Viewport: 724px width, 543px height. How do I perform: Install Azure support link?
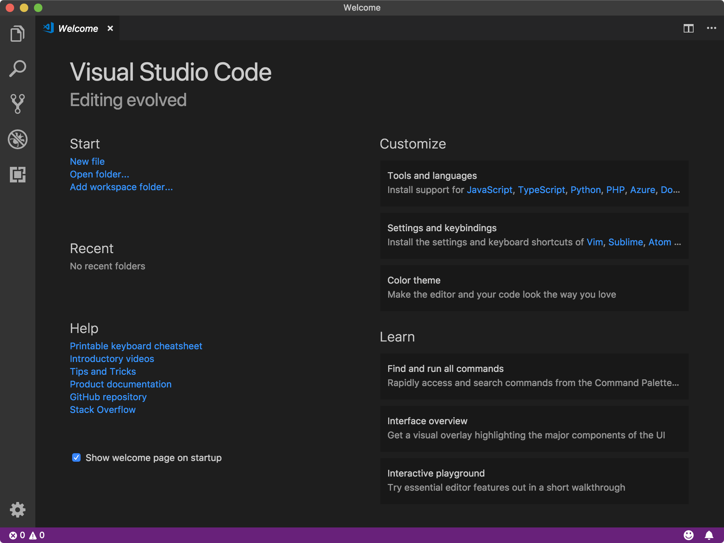point(643,190)
